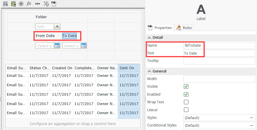The height and width of the screenshot is (130, 257).
Task: Click the fx expression toolbar icon
Action: tap(29, 4)
